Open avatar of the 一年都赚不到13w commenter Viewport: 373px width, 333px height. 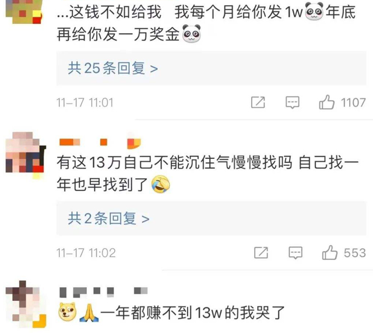(x=26, y=304)
